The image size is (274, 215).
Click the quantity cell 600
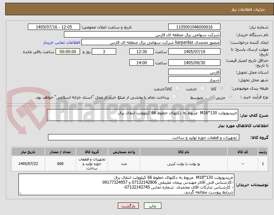pyautogui.click(x=60, y=164)
